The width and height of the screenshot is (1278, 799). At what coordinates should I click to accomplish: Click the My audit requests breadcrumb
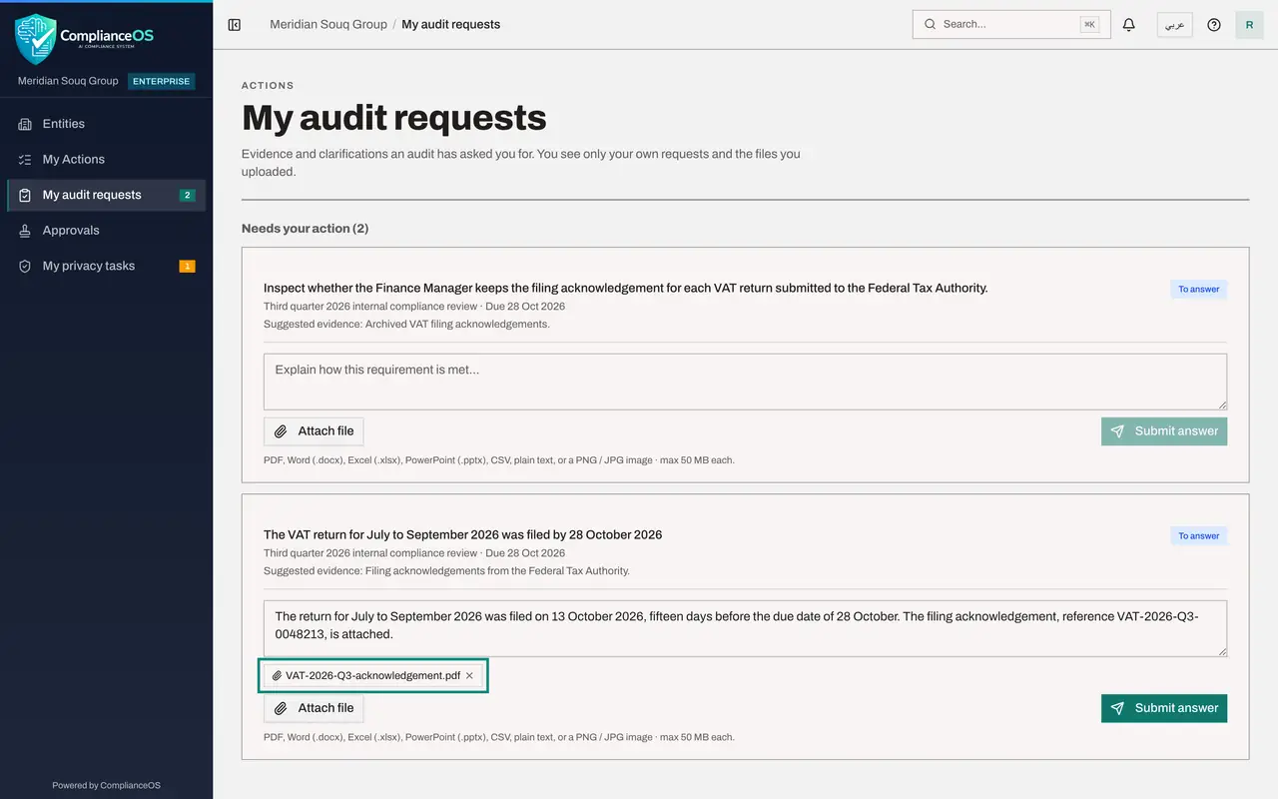coord(451,24)
